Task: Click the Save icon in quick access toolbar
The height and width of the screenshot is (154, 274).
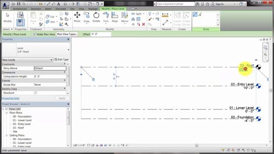Action: click(18, 4)
